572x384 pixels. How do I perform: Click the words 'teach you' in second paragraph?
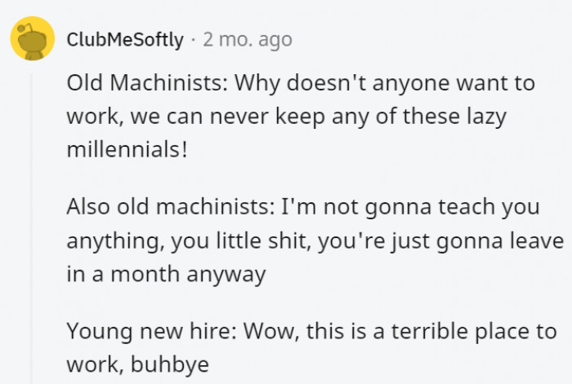coord(489,207)
